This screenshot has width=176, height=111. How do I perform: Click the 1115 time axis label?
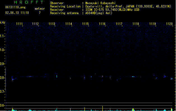click(x=85, y=24)
